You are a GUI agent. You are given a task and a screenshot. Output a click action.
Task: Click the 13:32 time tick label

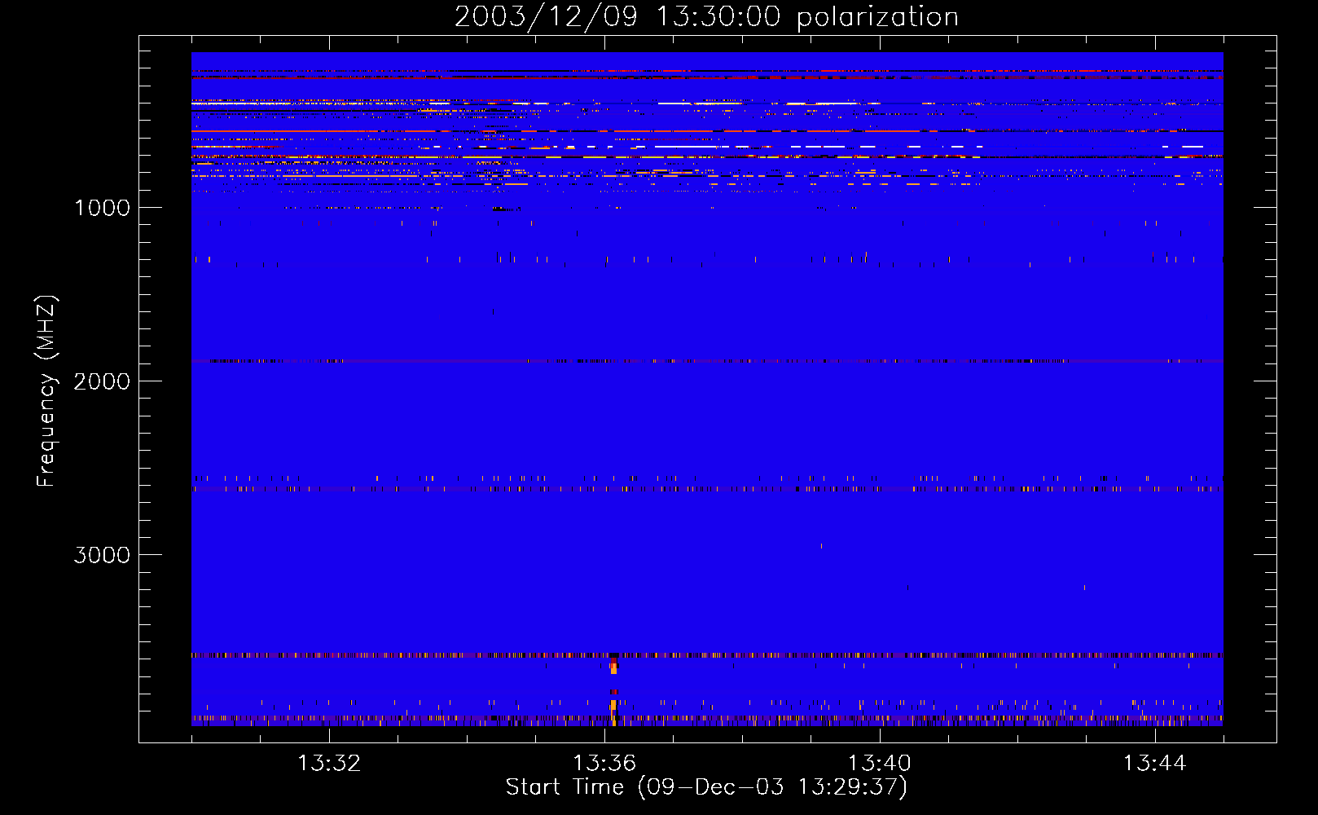point(329,764)
